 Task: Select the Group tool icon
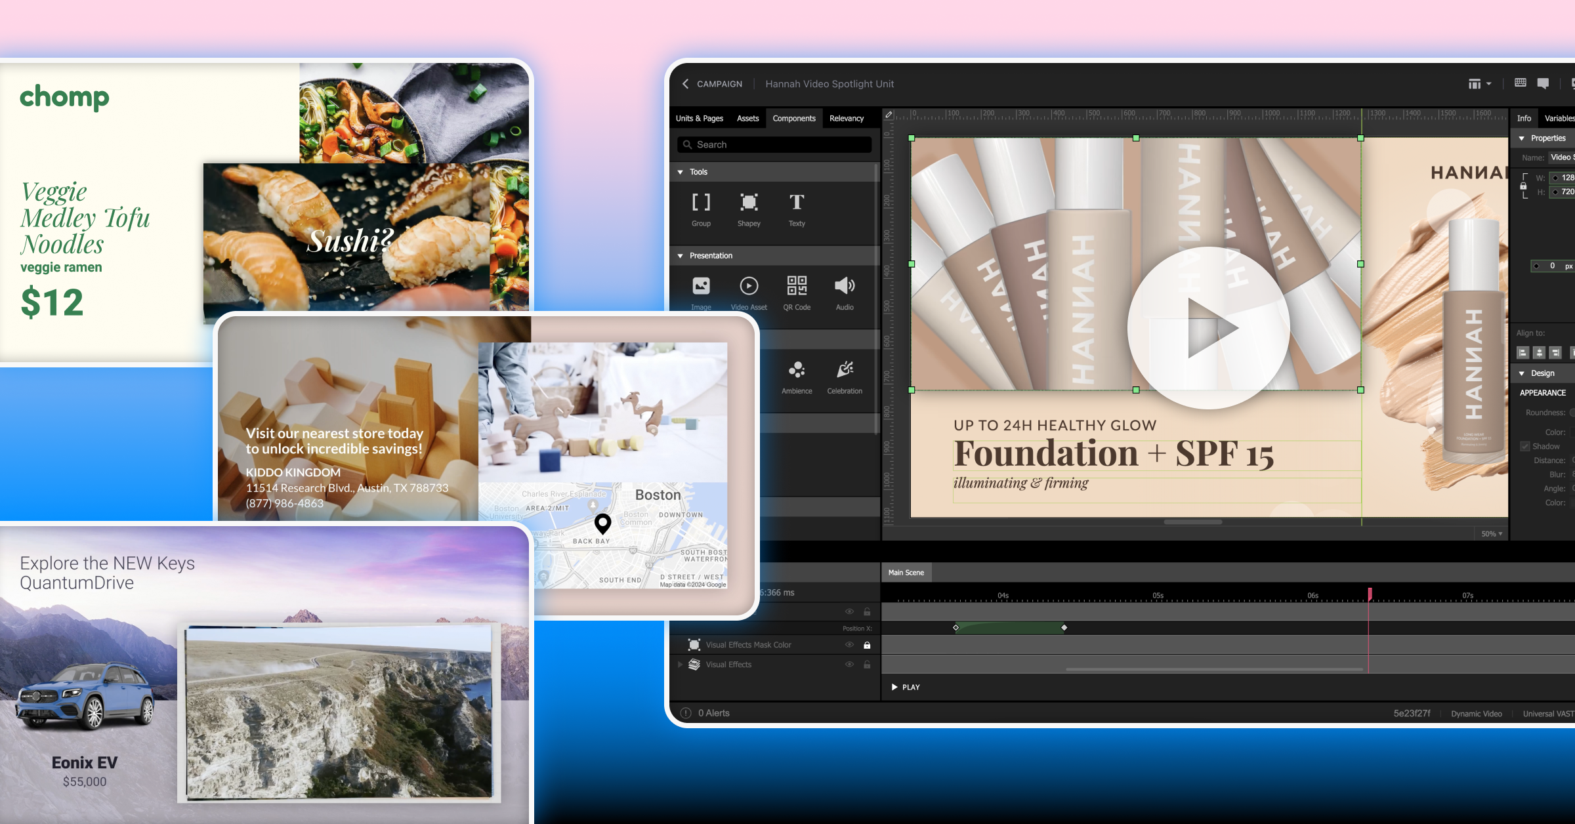(701, 203)
